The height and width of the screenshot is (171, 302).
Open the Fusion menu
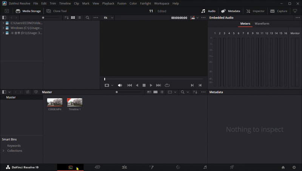[x=122, y=3]
